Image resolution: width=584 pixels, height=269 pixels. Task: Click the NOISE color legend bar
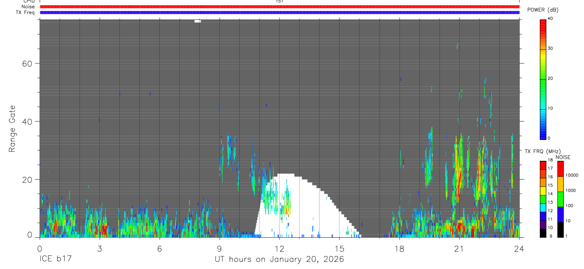click(x=561, y=199)
